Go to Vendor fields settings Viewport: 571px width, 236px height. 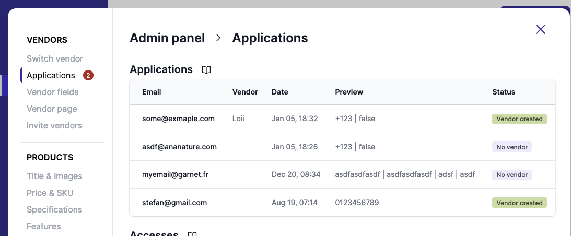tap(52, 92)
